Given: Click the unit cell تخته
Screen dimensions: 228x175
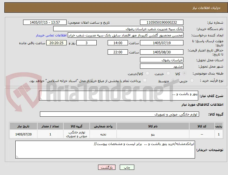Looking at the screenshot, I should point(103,134).
